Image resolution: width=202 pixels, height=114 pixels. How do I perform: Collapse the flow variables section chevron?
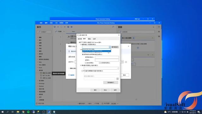pyautogui.click(x=152, y=55)
